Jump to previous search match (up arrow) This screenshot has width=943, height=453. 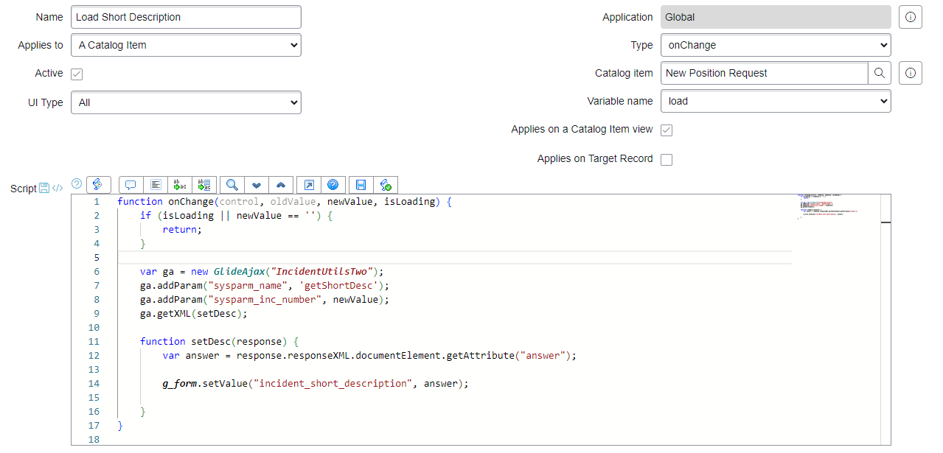click(282, 185)
